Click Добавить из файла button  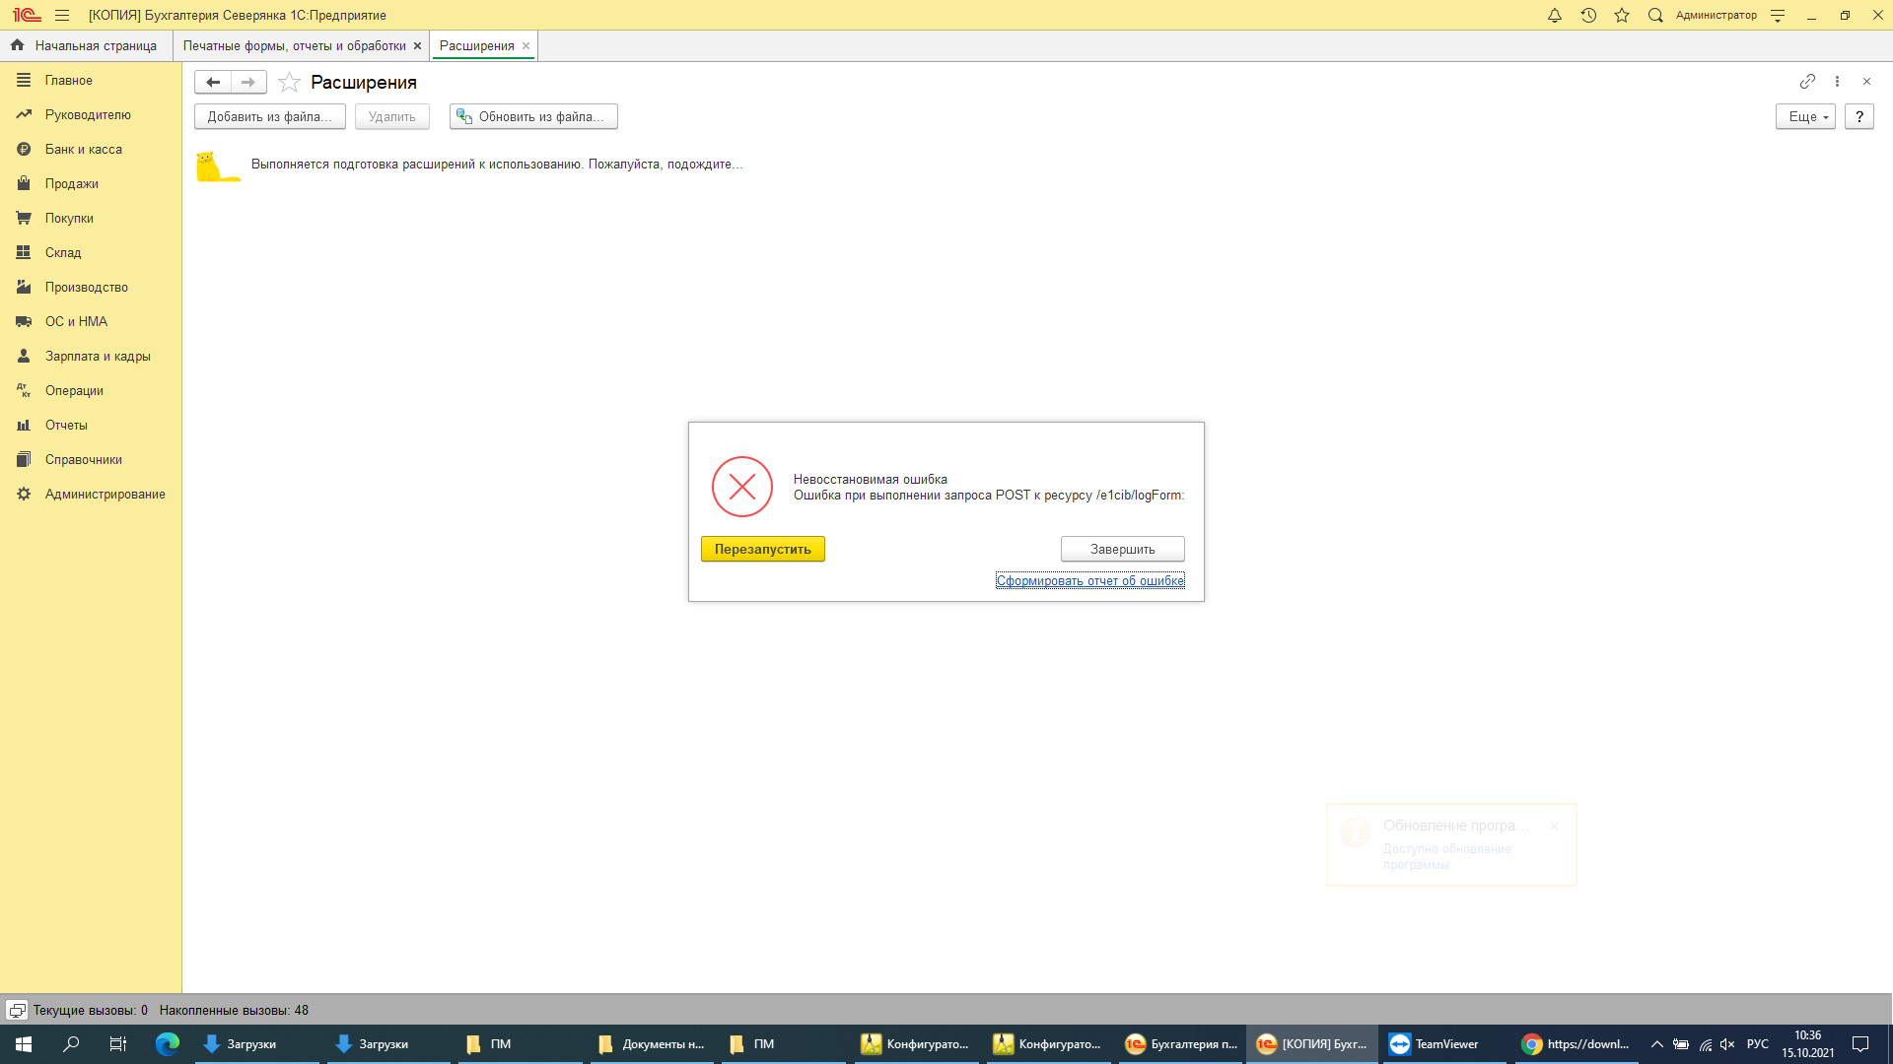coord(269,116)
